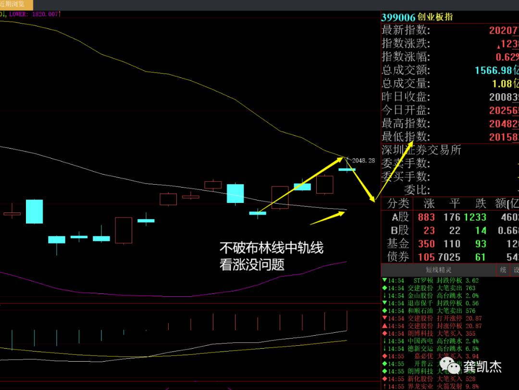Screen dimensions: 519x390
Task: Click the 399006 创业板指 index title
Action: [x=417, y=17]
